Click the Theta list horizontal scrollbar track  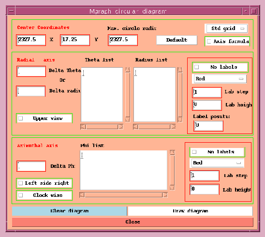click(102, 127)
